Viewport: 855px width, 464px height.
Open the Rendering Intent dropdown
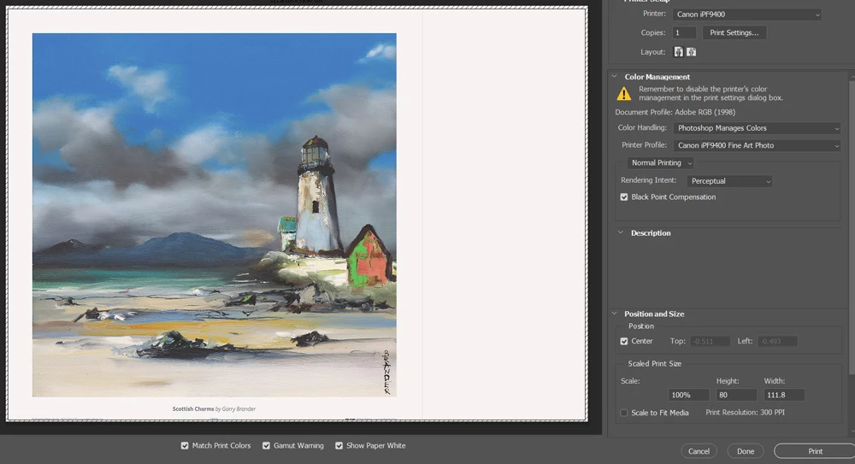pyautogui.click(x=729, y=181)
